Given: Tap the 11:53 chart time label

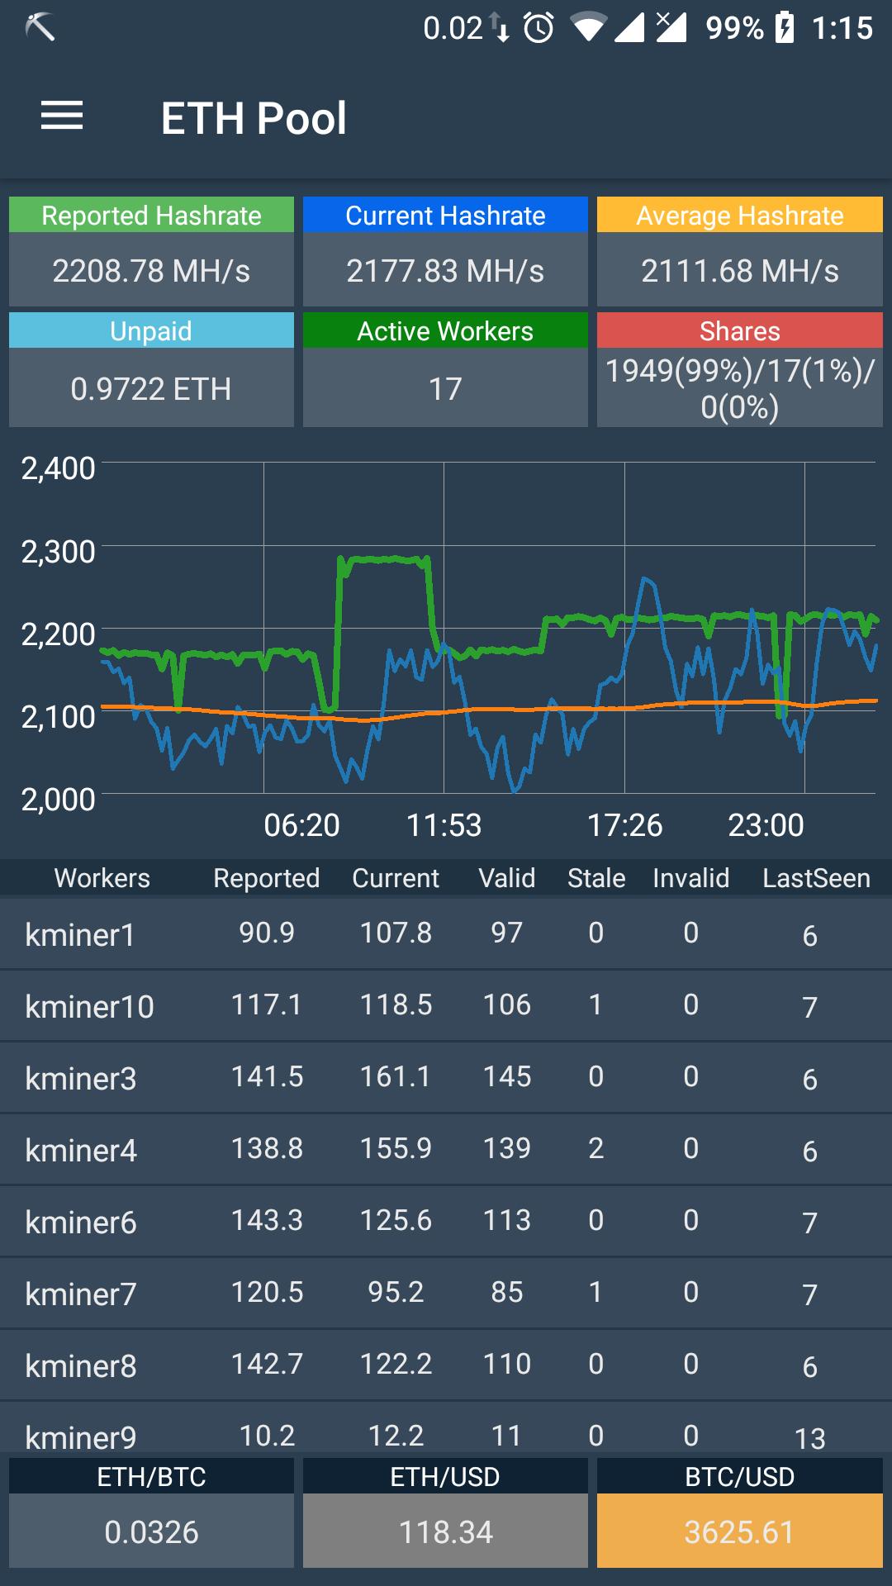Looking at the screenshot, I should [x=444, y=825].
